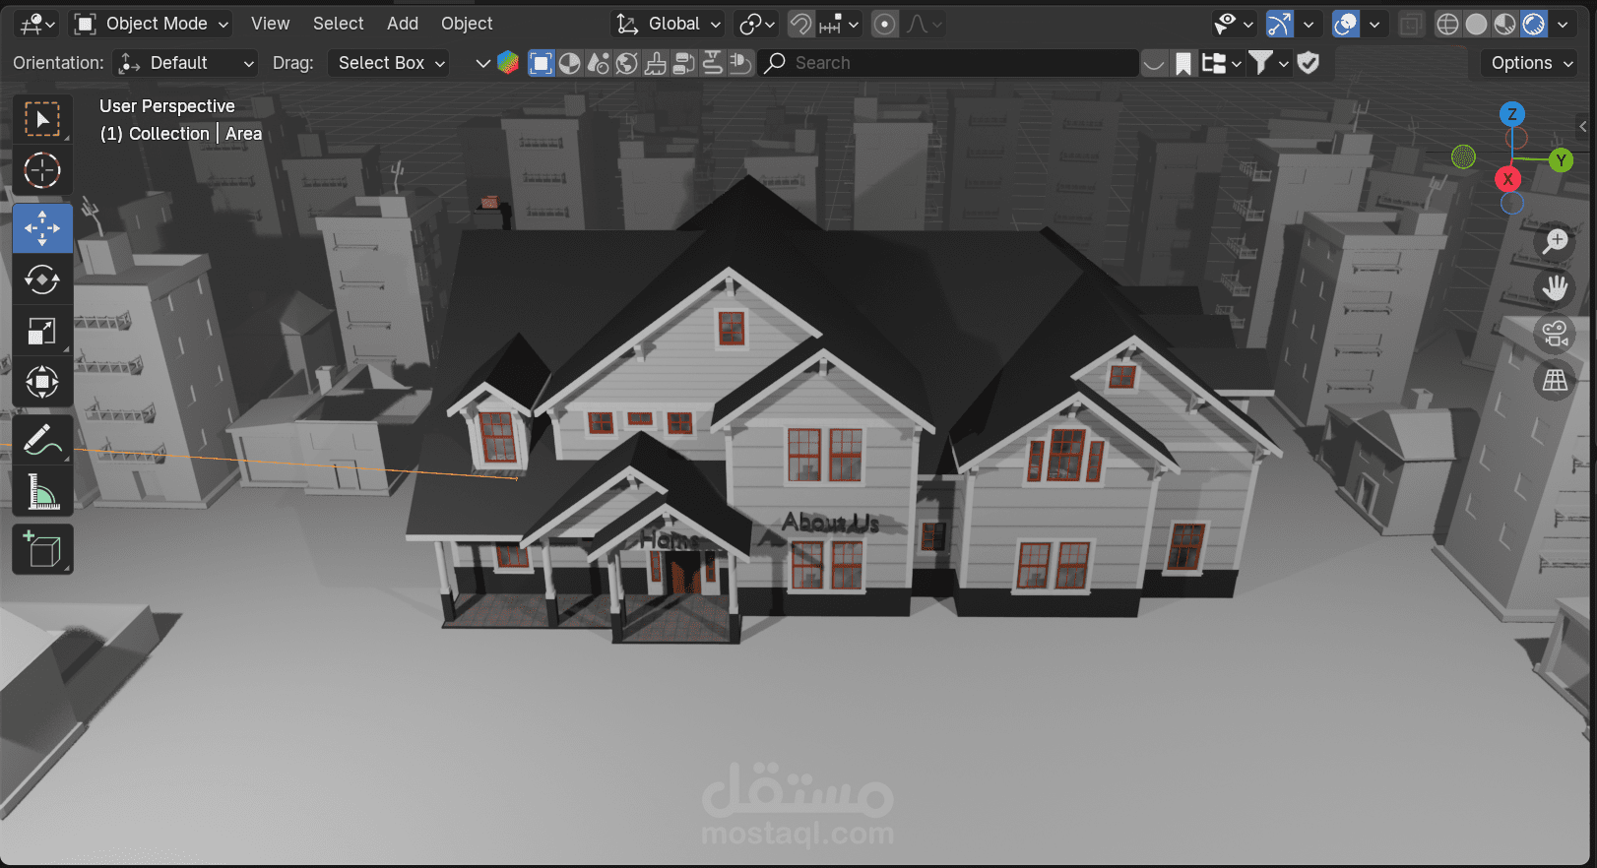This screenshot has width=1597, height=868.
Task: Switch to Rendered viewport shading
Action: 1533,24
